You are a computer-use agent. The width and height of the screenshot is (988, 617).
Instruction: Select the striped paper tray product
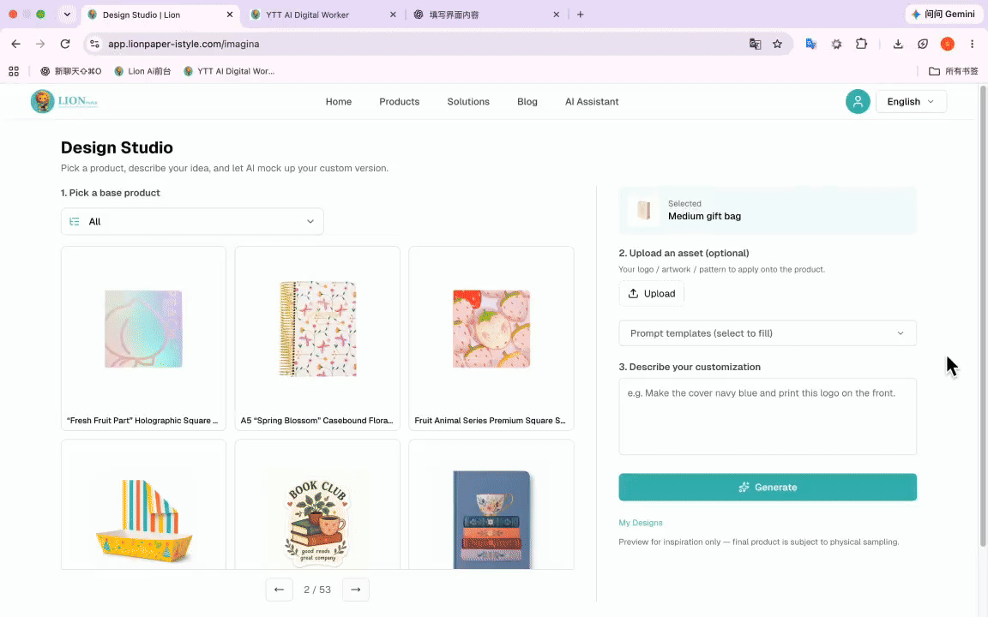point(144,505)
